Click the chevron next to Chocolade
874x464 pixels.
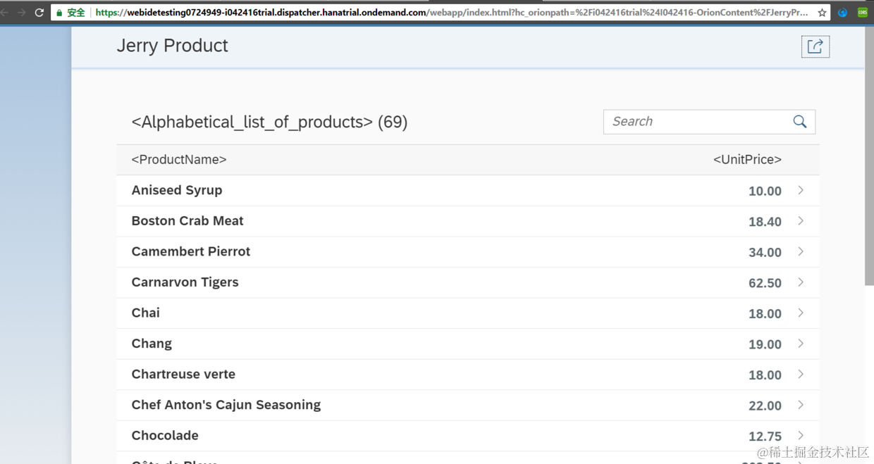[x=801, y=435]
